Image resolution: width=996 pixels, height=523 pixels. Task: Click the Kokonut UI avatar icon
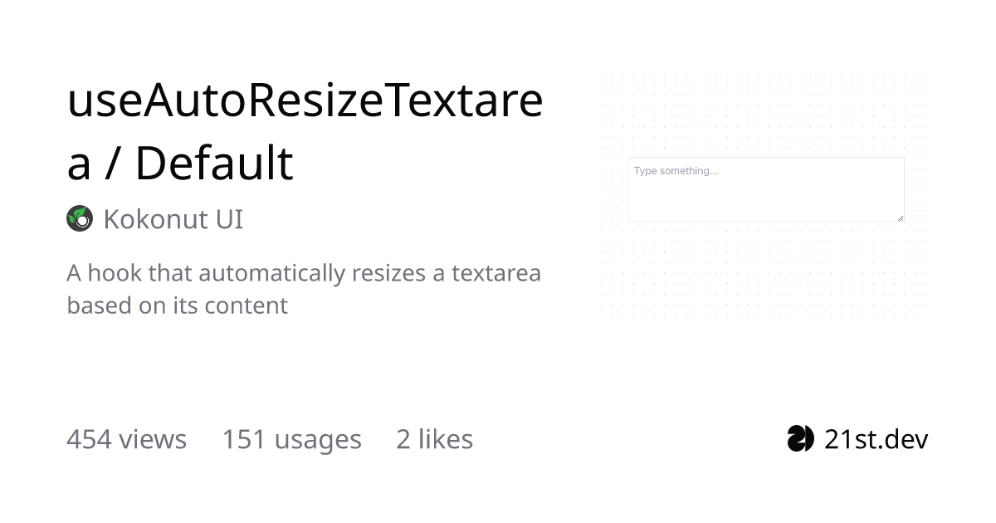80,219
